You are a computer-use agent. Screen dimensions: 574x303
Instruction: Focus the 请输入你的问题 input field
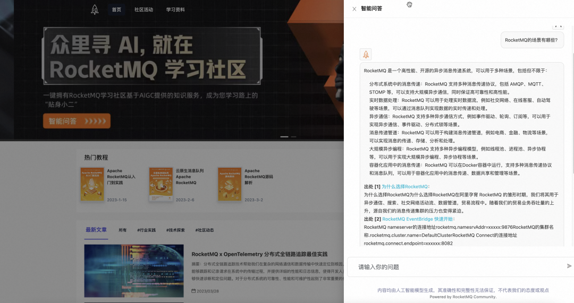[459, 267]
